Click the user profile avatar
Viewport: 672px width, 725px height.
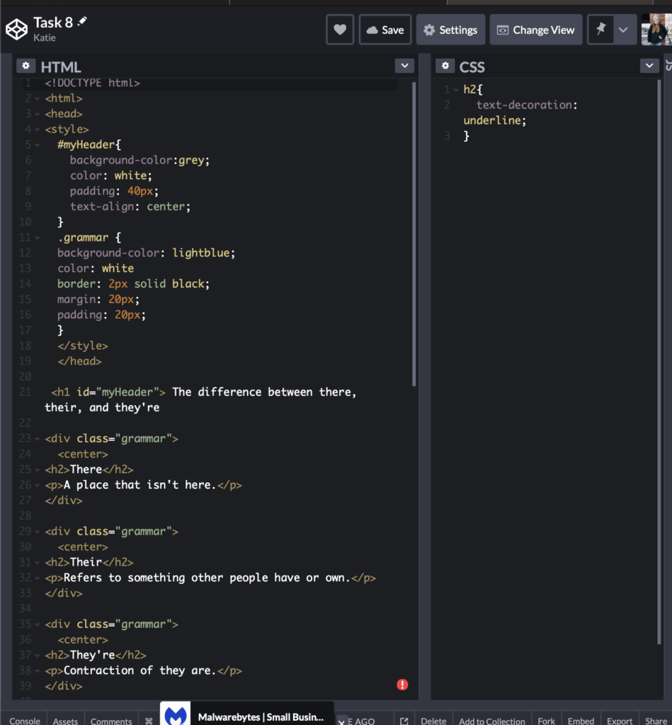(x=656, y=30)
